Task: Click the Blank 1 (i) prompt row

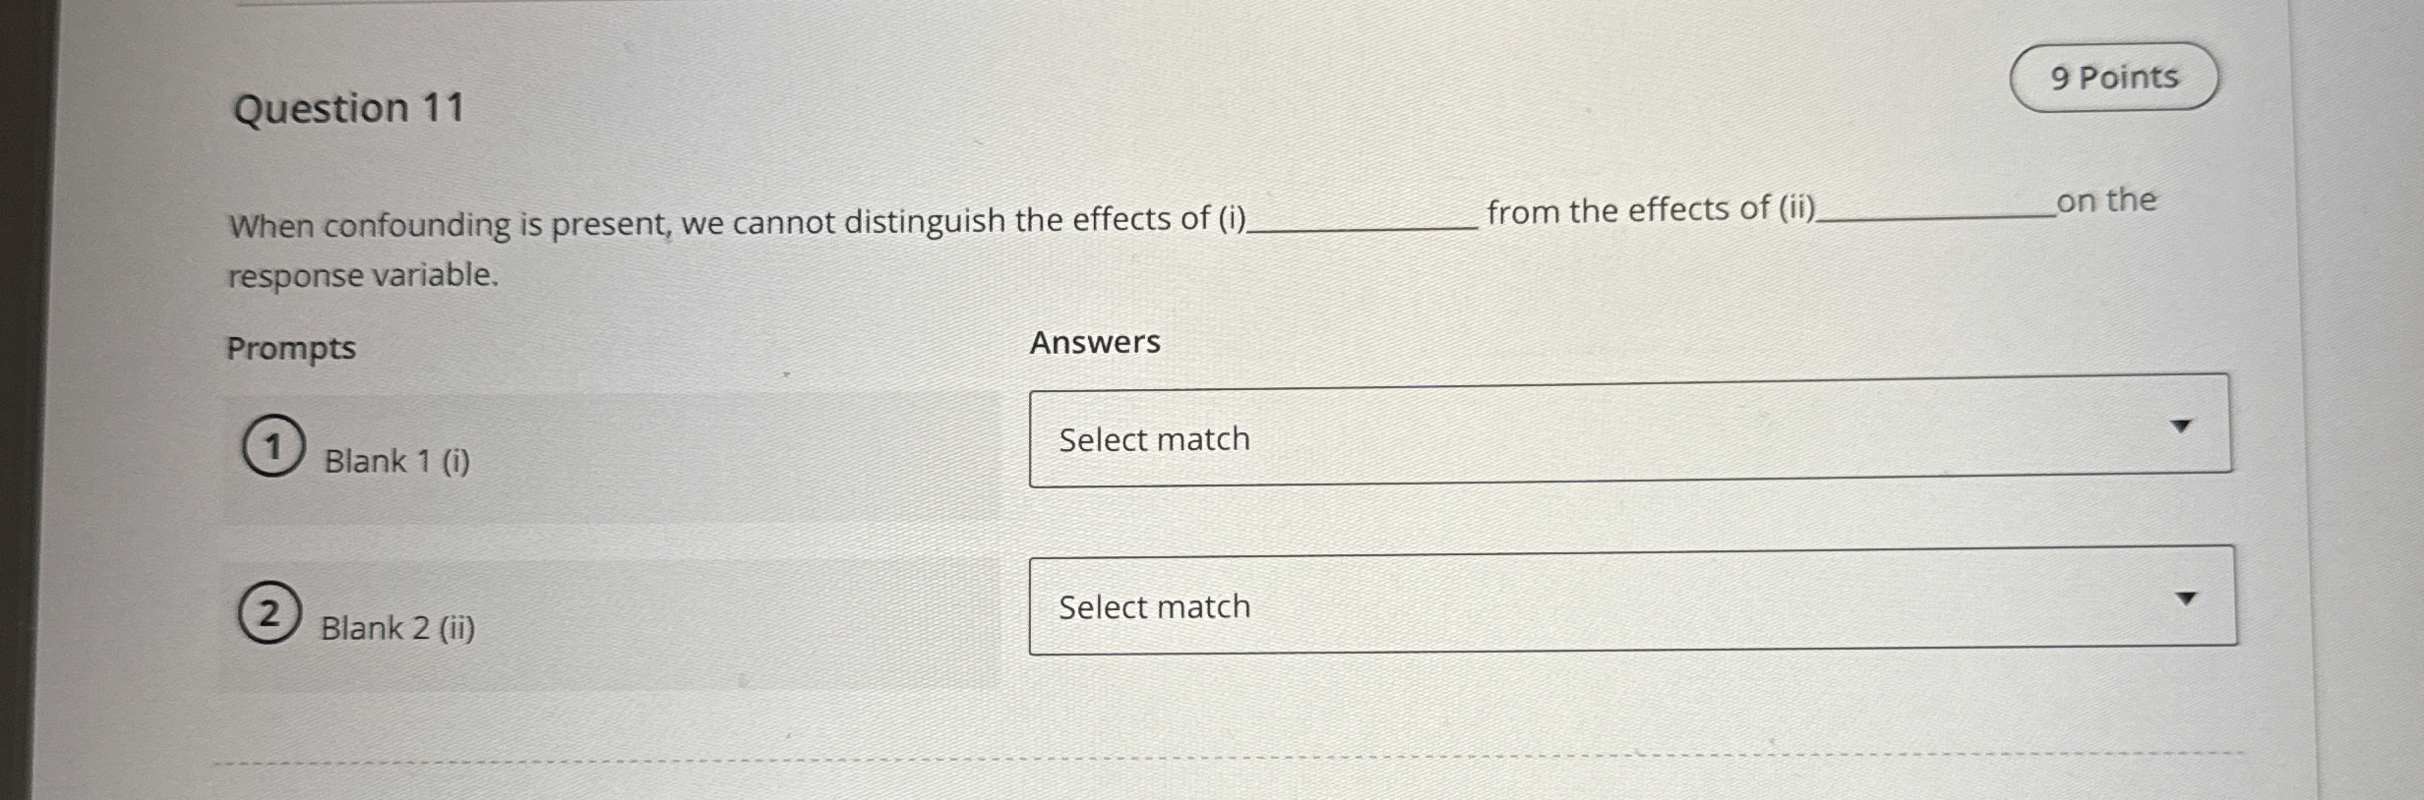Action: pyautogui.click(x=396, y=462)
